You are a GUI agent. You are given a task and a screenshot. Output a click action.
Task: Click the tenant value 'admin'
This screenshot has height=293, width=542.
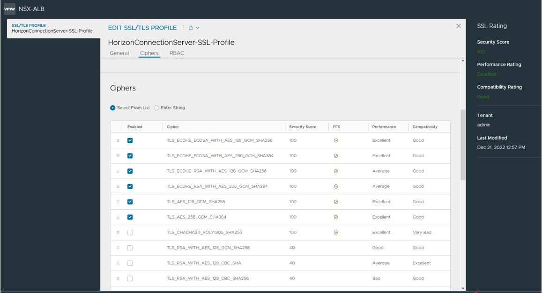click(483, 125)
